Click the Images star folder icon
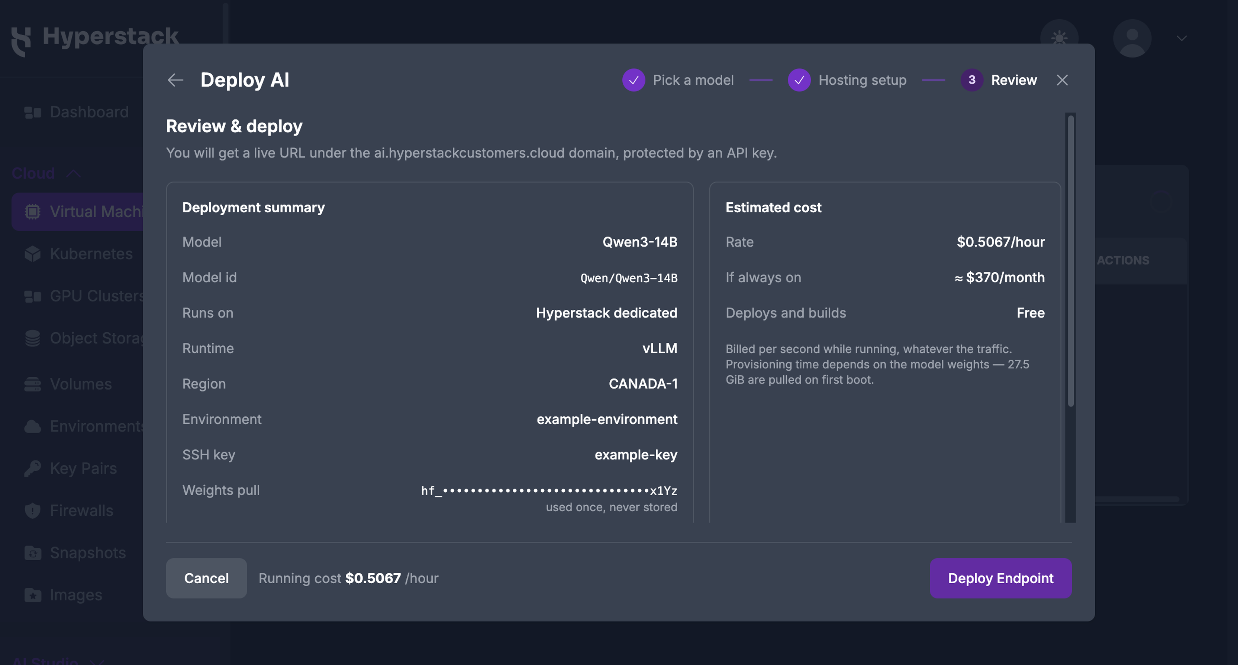 pos(33,595)
